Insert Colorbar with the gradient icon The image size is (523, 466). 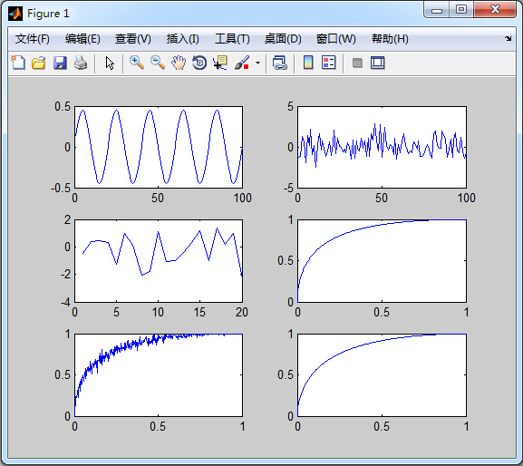coord(308,63)
